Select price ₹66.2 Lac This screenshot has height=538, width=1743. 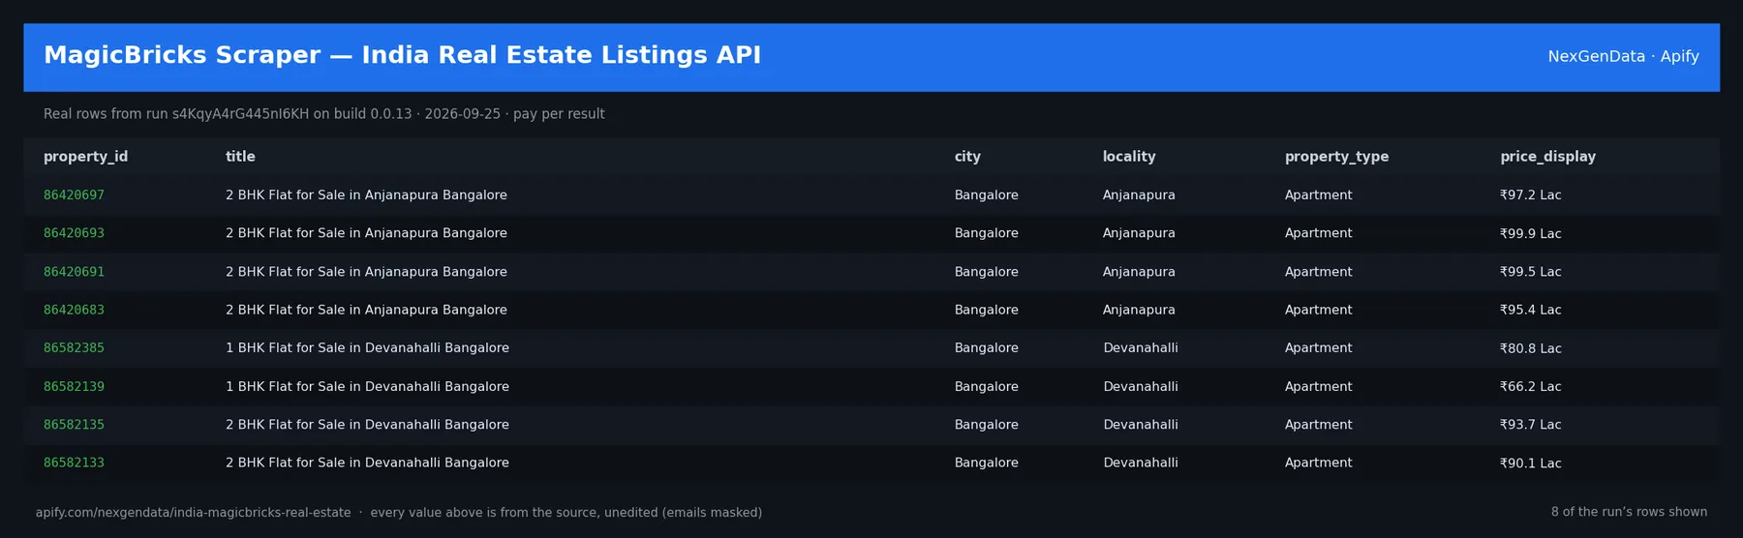pos(1530,386)
